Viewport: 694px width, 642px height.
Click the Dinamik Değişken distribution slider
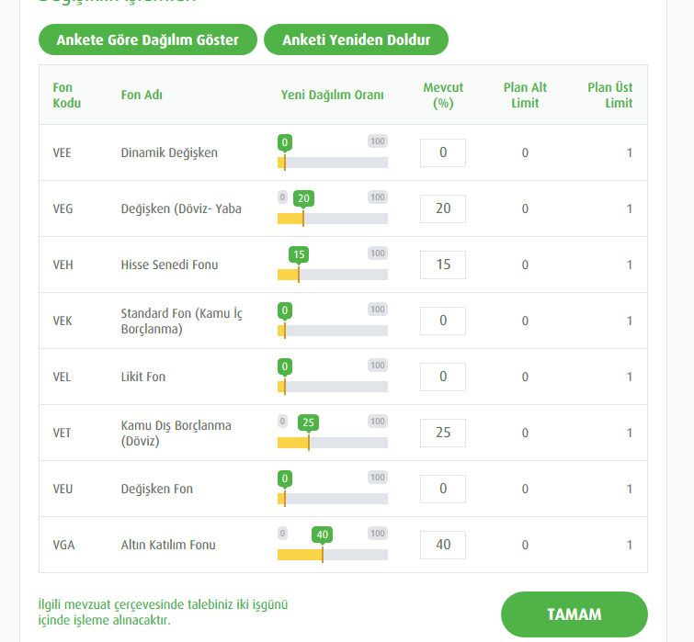coord(333,163)
